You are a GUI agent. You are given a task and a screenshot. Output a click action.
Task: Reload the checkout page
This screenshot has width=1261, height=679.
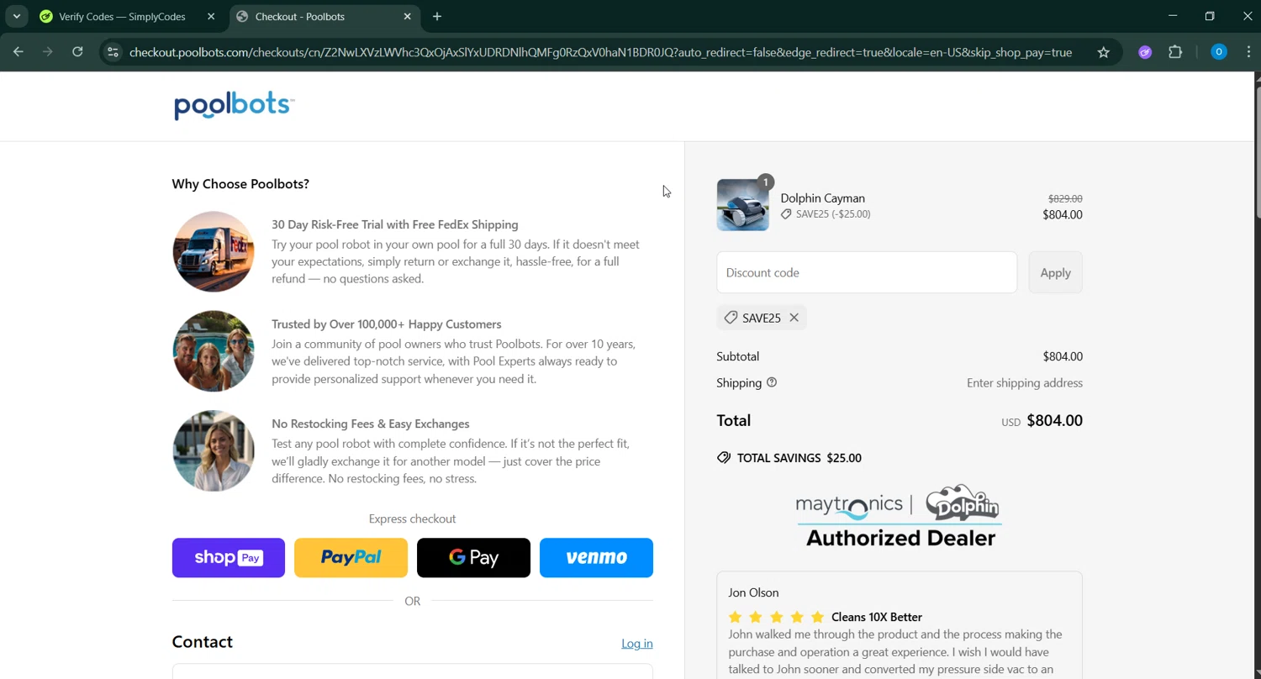click(x=77, y=52)
